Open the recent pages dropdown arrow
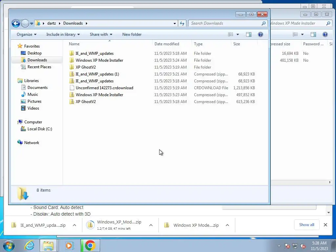 [31, 23]
